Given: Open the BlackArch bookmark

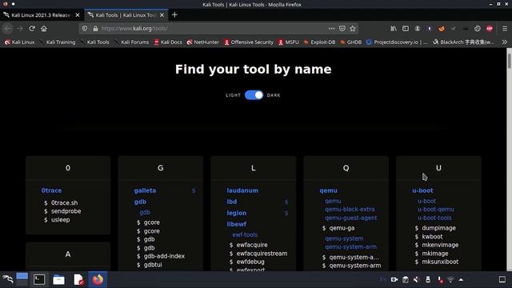Looking at the screenshot, I should (x=464, y=42).
